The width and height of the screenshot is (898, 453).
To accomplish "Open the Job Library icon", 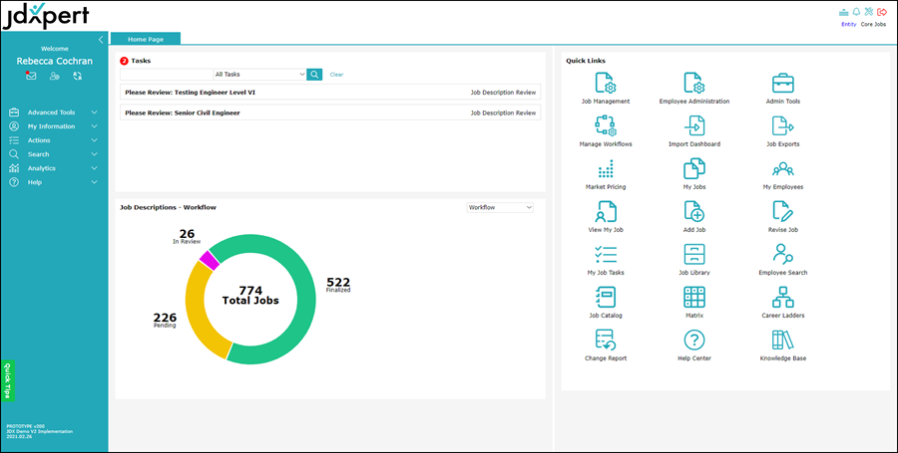I will (693, 255).
